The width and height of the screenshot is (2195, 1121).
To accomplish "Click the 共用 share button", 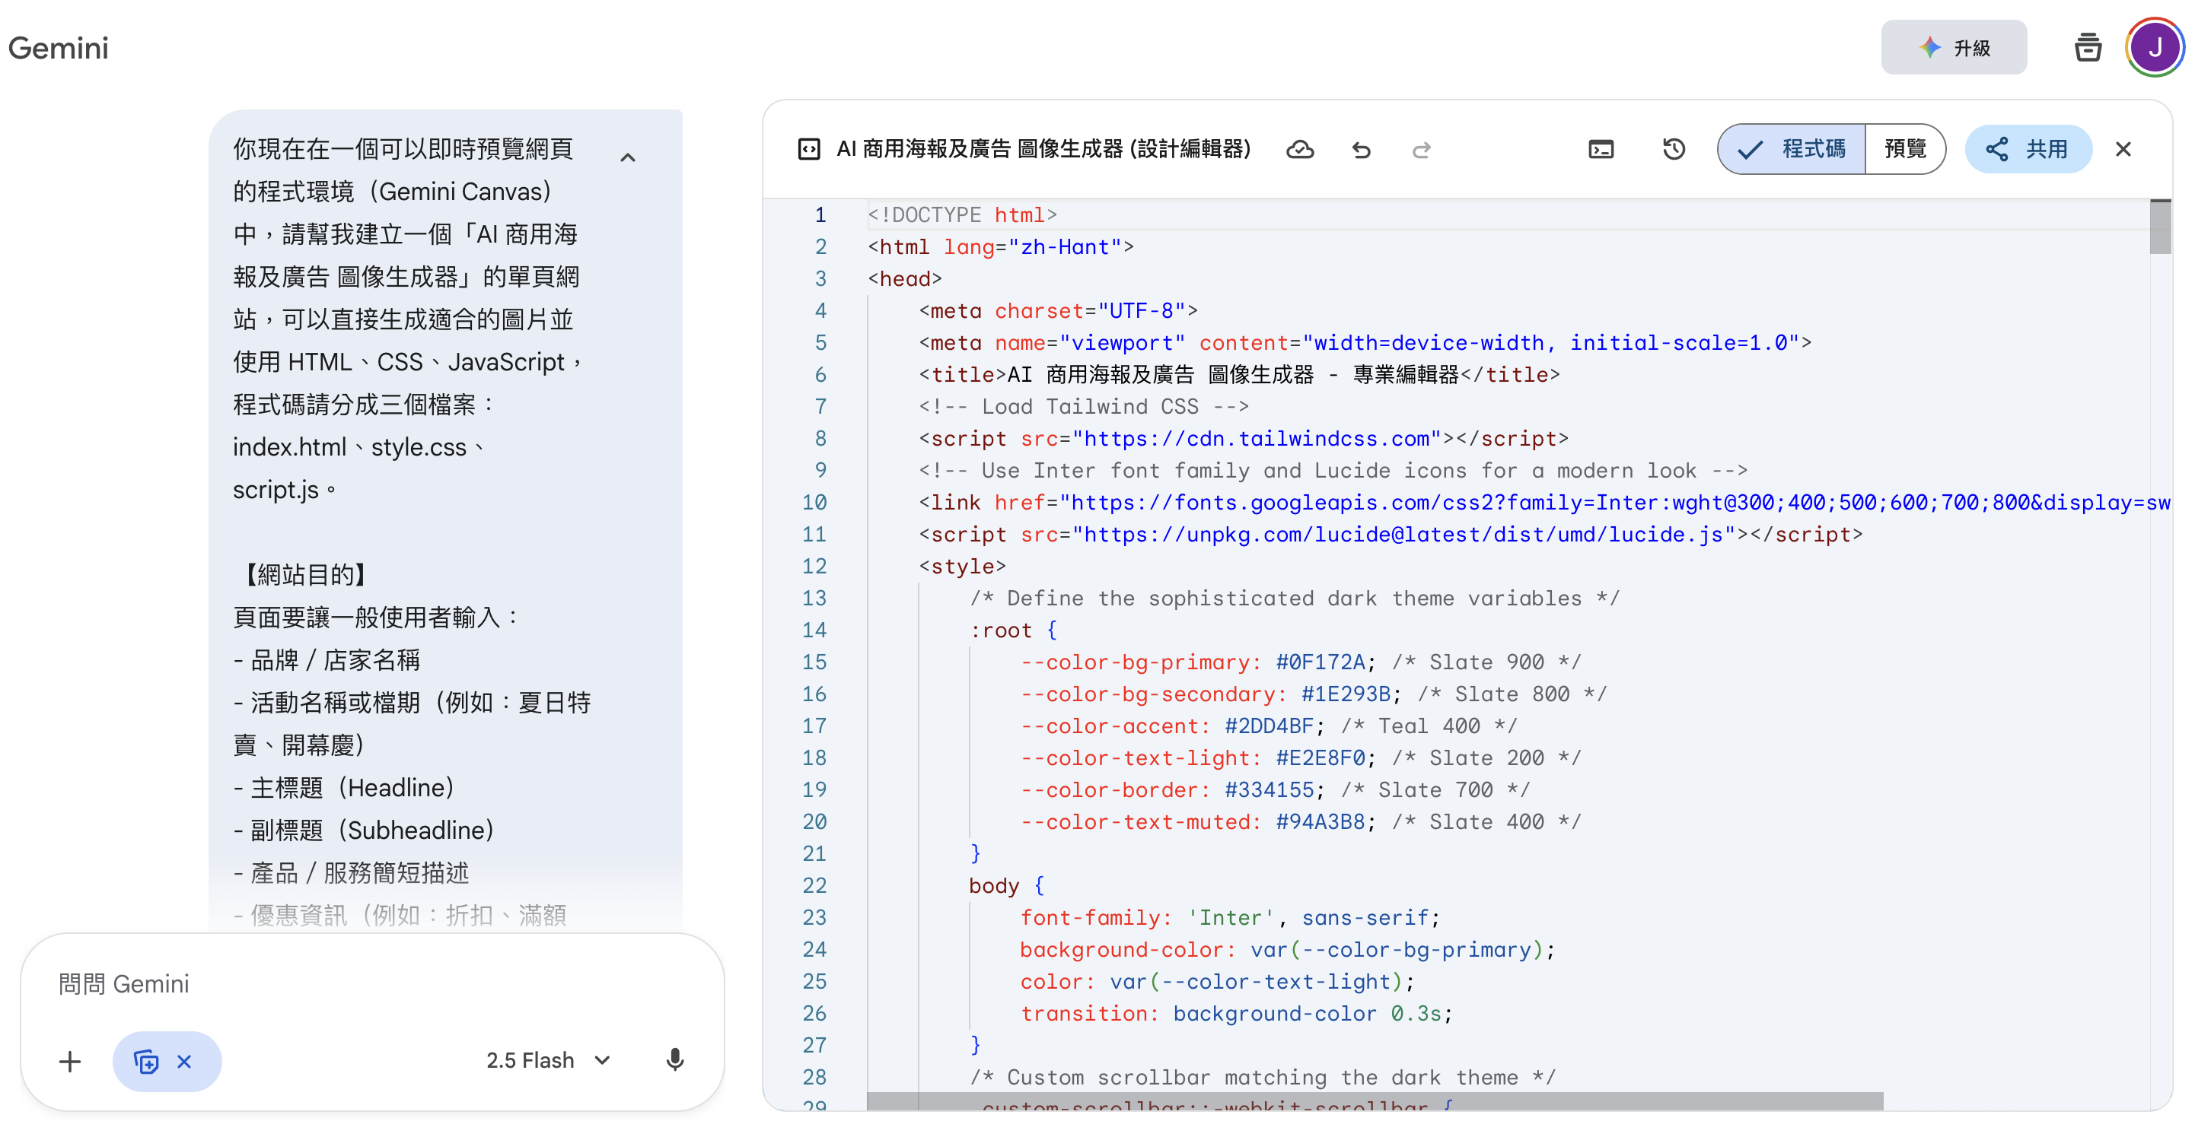I will tap(2028, 150).
